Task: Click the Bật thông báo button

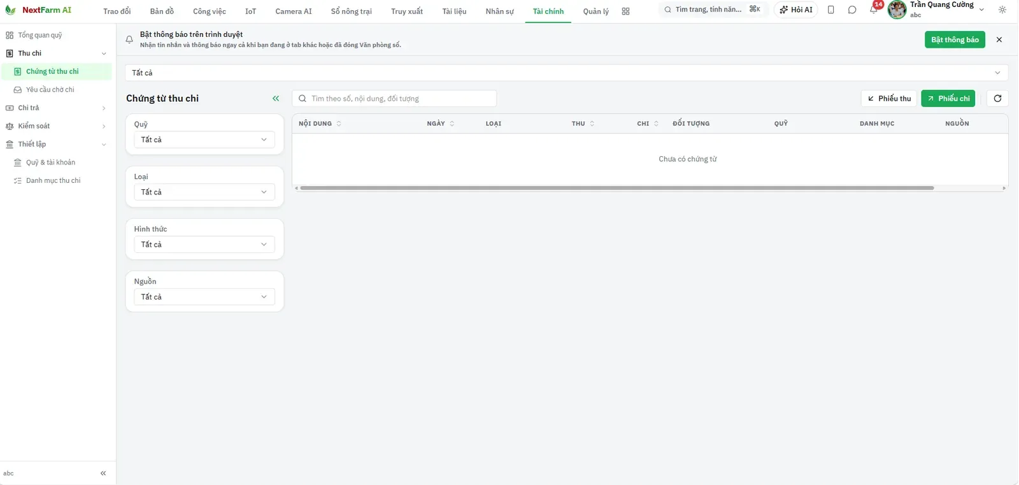Action: pos(955,40)
